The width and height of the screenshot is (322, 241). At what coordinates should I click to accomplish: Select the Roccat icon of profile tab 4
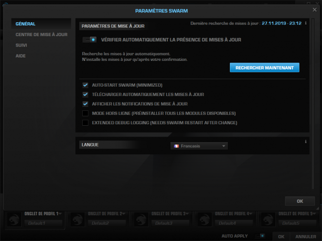pos(205,219)
